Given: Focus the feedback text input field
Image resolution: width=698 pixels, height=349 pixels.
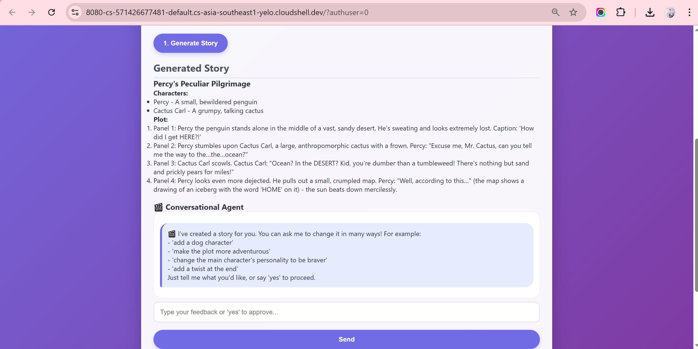Looking at the screenshot, I should tap(346, 312).
